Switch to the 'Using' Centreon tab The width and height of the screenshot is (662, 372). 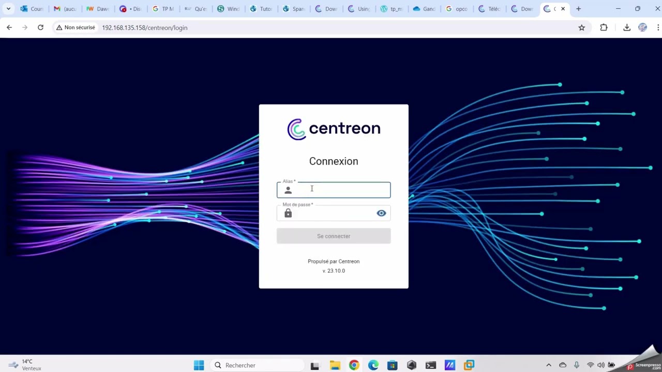pos(359,9)
